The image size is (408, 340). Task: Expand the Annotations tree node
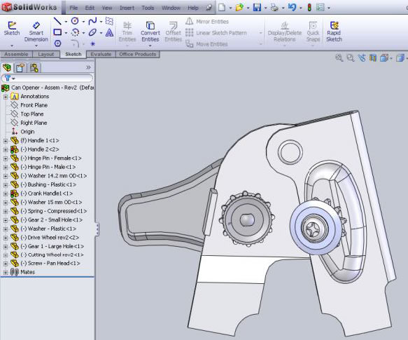point(5,97)
